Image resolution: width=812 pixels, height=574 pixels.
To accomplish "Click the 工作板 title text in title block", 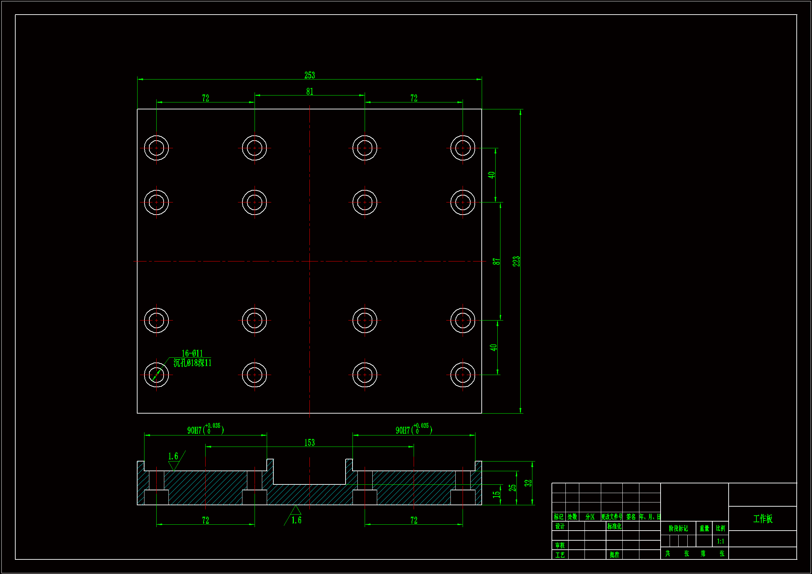I will pyautogui.click(x=762, y=519).
